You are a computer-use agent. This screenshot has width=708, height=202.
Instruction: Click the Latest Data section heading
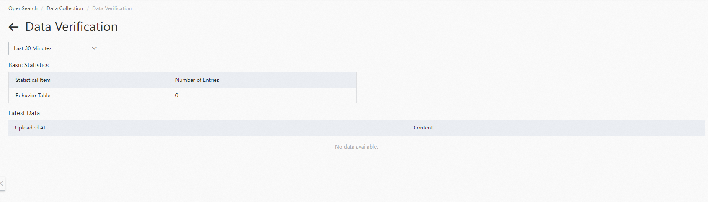click(24, 113)
